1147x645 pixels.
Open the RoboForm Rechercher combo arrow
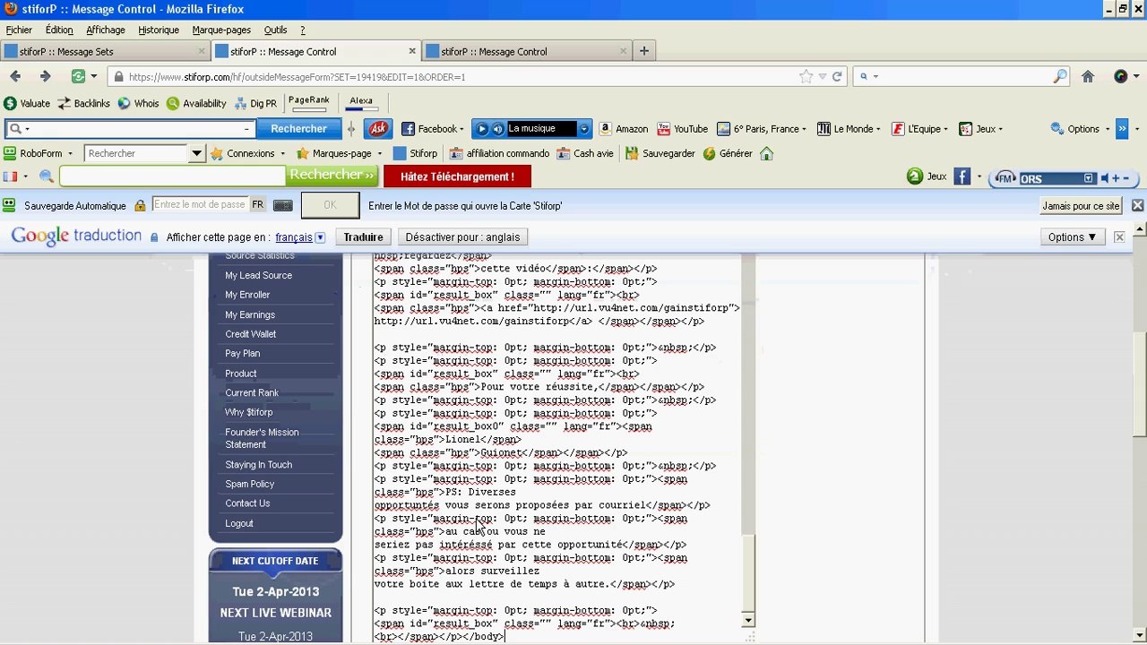coord(196,153)
